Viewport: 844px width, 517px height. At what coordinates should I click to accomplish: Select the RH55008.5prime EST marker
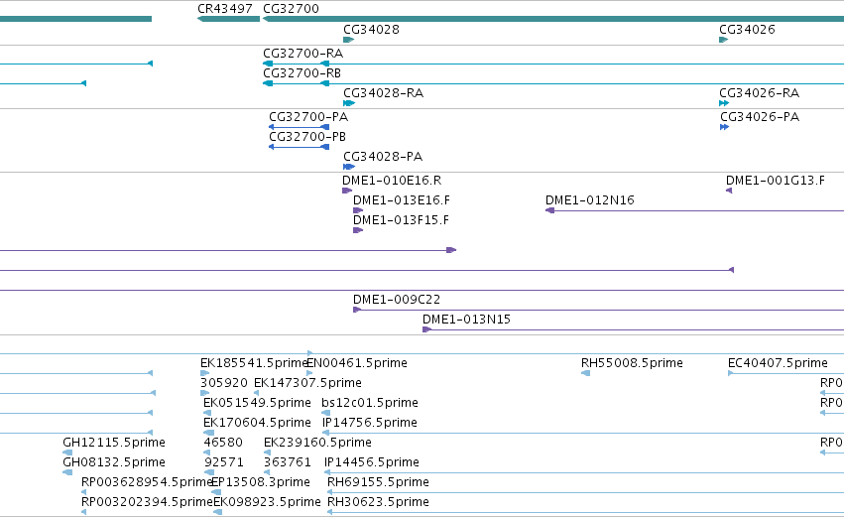[x=585, y=373]
